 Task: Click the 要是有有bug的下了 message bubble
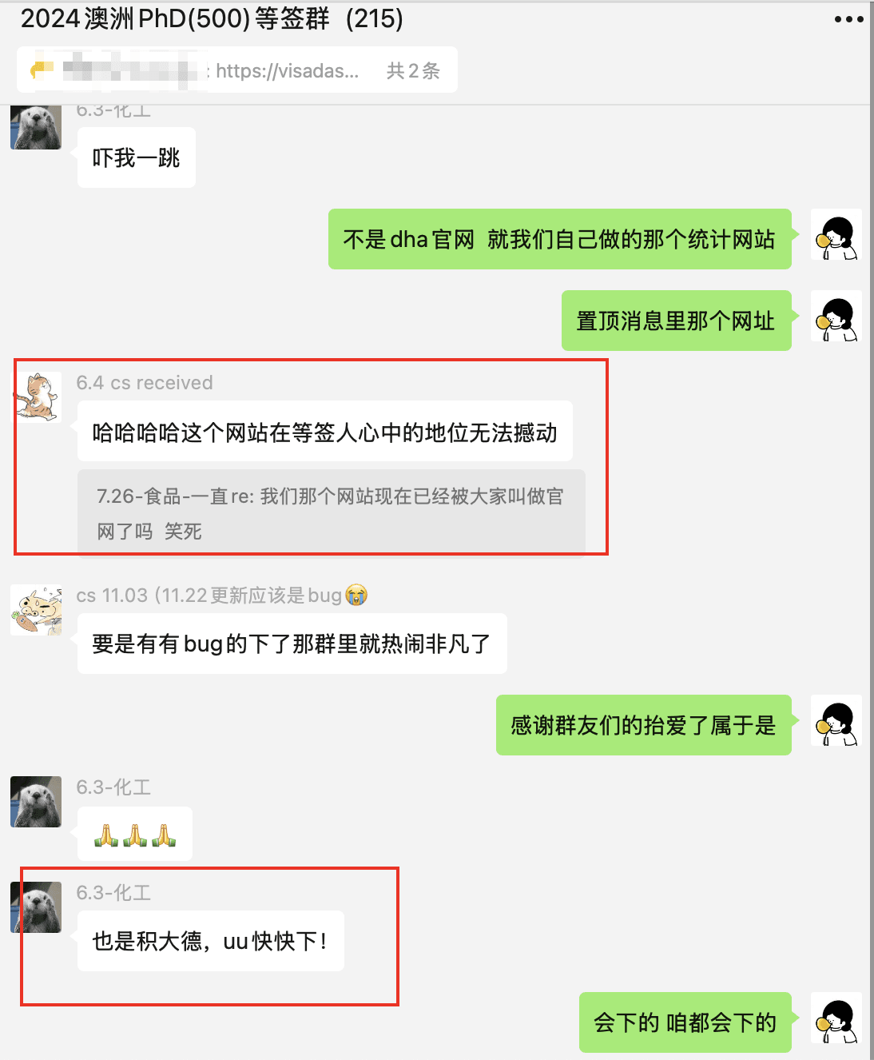(x=292, y=644)
